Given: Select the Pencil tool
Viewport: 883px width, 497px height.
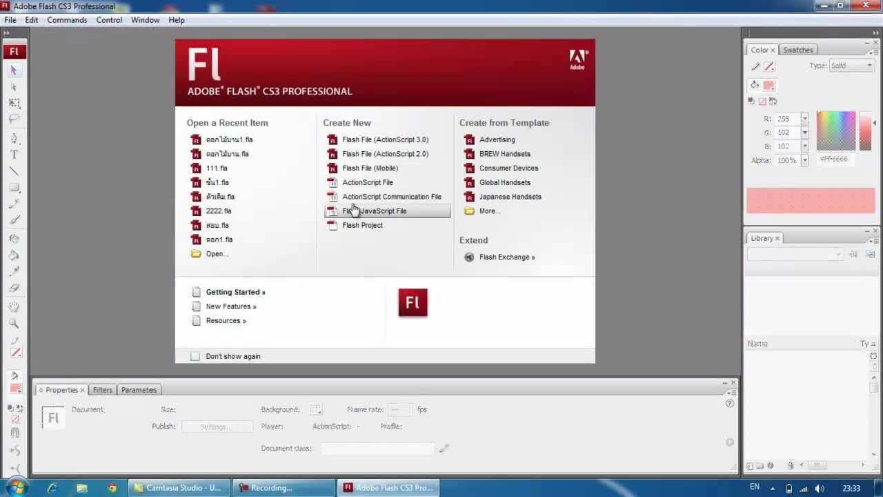Looking at the screenshot, I should pyautogui.click(x=14, y=204).
